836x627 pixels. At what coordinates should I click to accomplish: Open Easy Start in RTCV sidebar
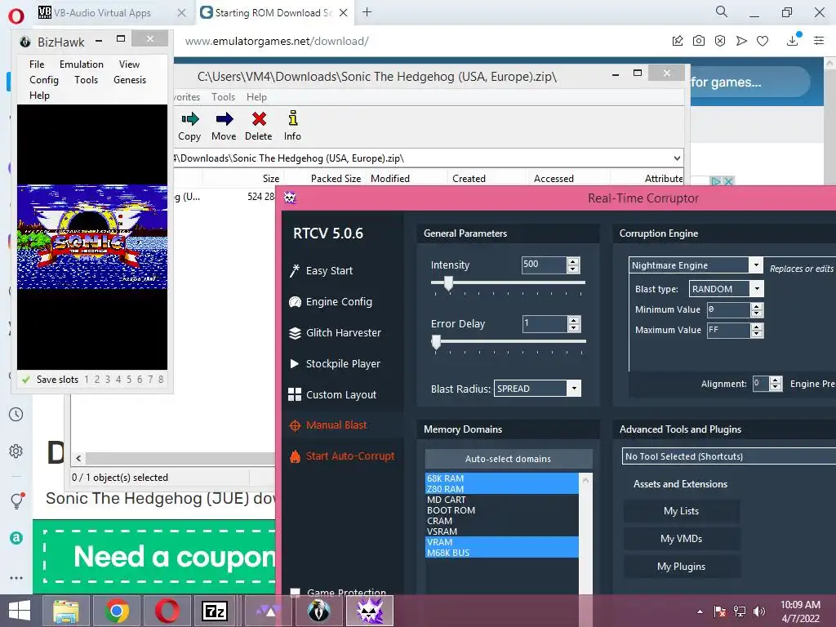[x=322, y=270]
